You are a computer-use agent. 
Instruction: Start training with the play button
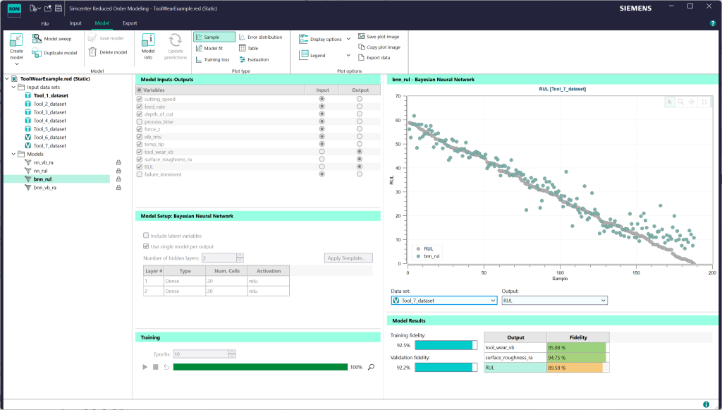click(x=145, y=367)
